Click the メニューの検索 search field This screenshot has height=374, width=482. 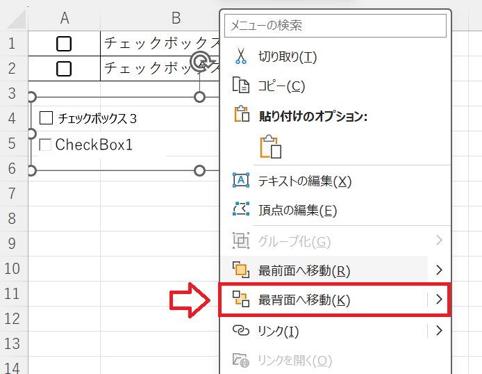click(335, 26)
